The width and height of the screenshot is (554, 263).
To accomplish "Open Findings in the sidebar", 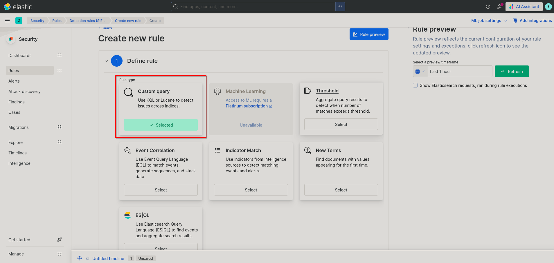I will [x=17, y=102].
